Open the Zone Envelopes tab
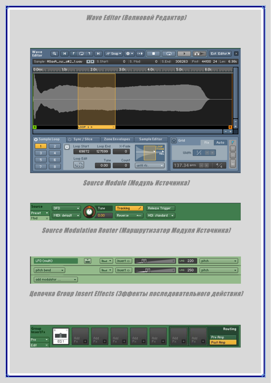 pos(117,139)
